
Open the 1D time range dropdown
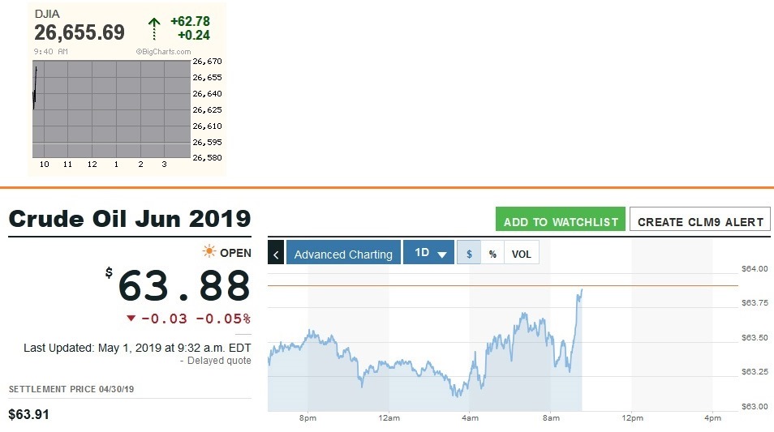click(x=429, y=254)
